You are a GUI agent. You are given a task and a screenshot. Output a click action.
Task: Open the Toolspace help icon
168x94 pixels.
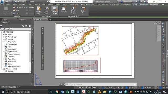coord(30,26)
